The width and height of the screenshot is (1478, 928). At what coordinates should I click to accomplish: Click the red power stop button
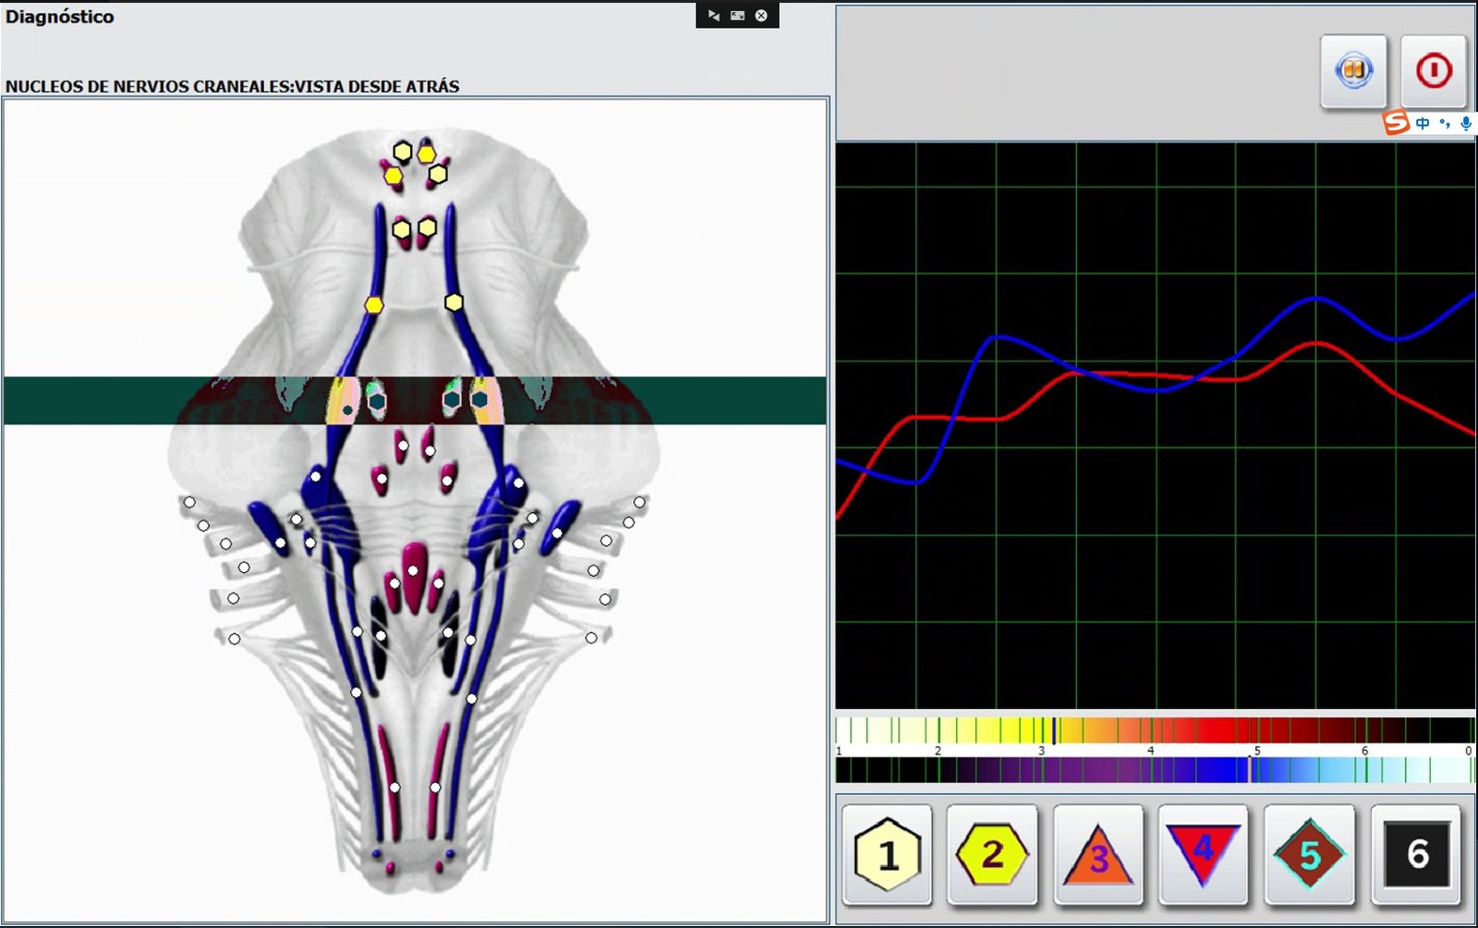click(1434, 71)
